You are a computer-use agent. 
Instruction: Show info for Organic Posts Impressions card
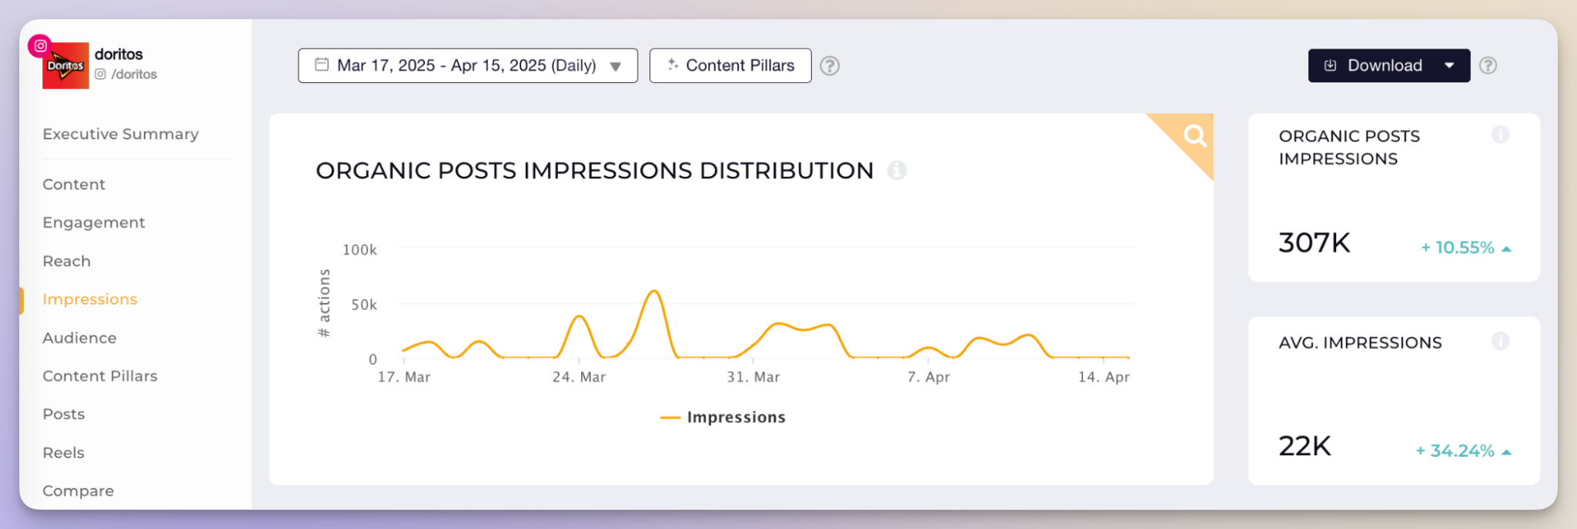pyautogui.click(x=1500, y=135)
